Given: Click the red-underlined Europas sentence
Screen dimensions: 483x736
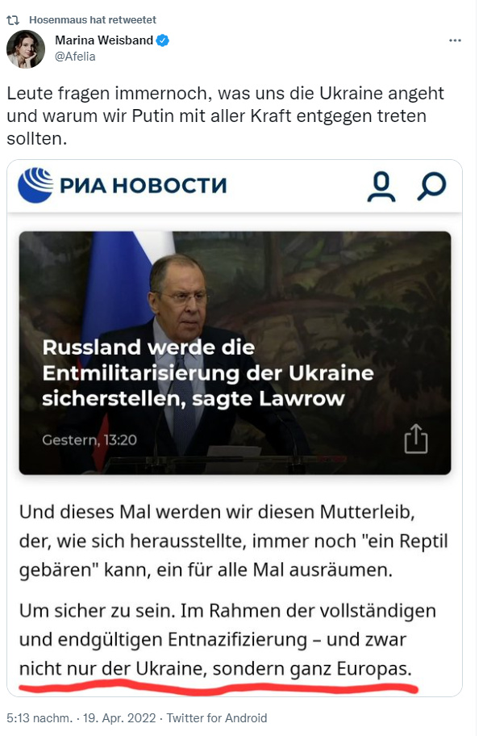Looking at the screenshot, I should click(215, 668).
